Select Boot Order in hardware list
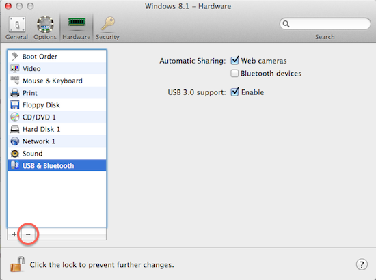The height and width of the screenshot is (280, 376). coord(57,57)
